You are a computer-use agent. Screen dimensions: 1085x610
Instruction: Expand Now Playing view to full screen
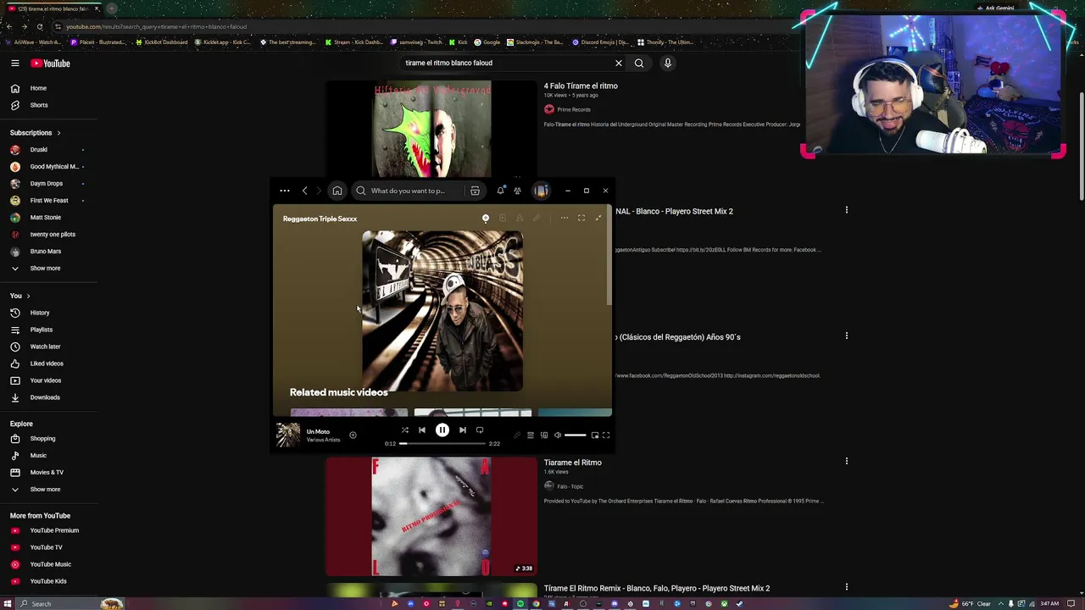[581, 219]
